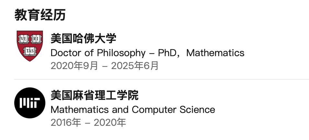This screenshot has height=140, width=309.
Task: Click the 'TAS' book on Harvard shield
Action: pyautogui.click(x=30, y=51)
